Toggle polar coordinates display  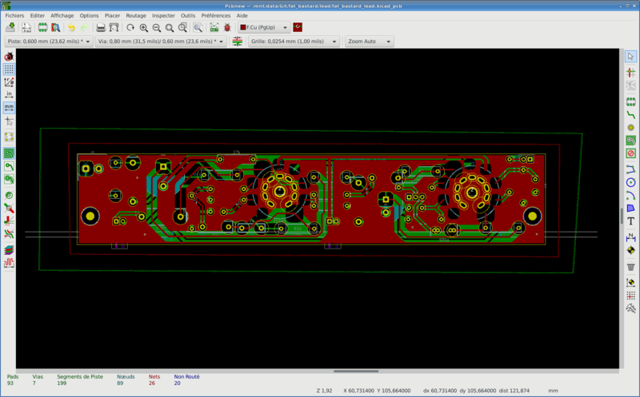9,82
